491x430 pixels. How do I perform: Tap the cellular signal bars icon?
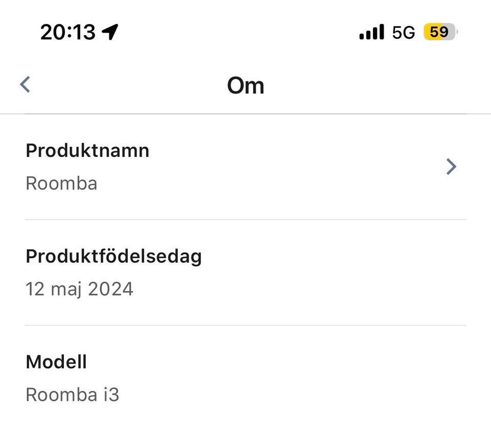(371, 33)
